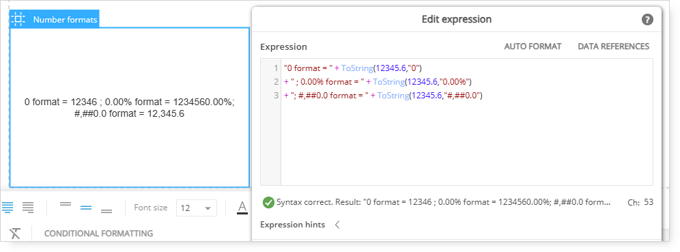Viewport: 680px width, 252px height.
Task: Select the Number formats component icon
Action: point(18,19)
